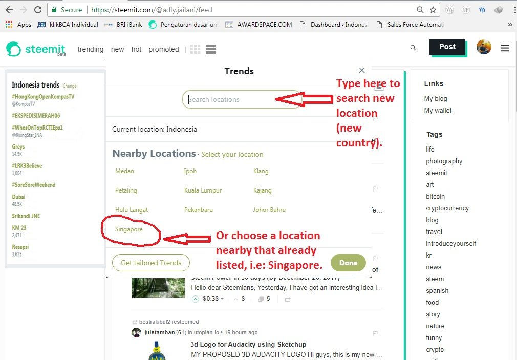Open julstamban author profile
Viewport: 517px width, 360px height.
160,332
